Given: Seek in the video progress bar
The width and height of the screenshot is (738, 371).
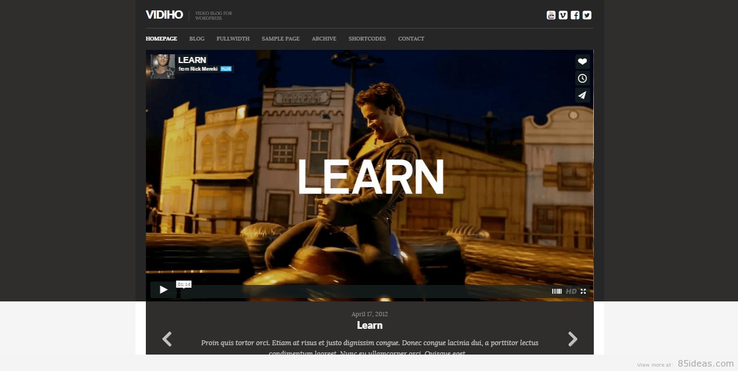Looking at the screenshot, I should coord(364,292).
